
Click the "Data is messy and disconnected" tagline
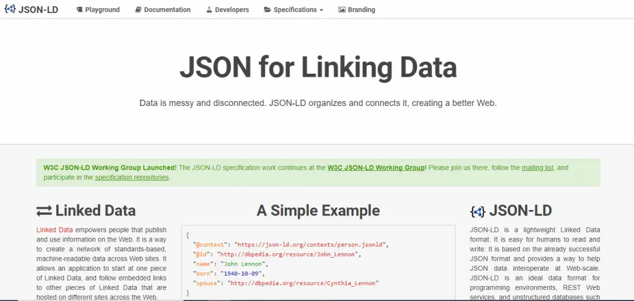[x=318, y=103]
